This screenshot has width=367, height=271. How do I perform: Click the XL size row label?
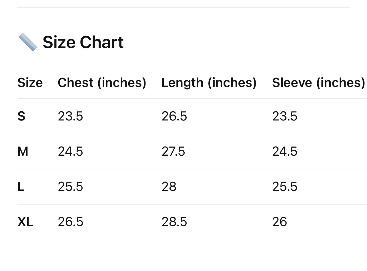click(x=25, y=222)
